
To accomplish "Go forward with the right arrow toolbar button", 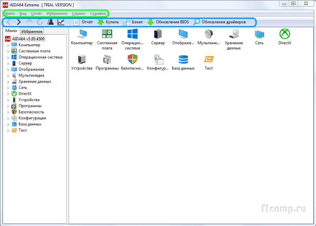I will coord(19,22).
